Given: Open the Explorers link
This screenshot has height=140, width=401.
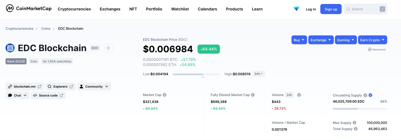Looking at the screenshot, I should tap(60, 86).
